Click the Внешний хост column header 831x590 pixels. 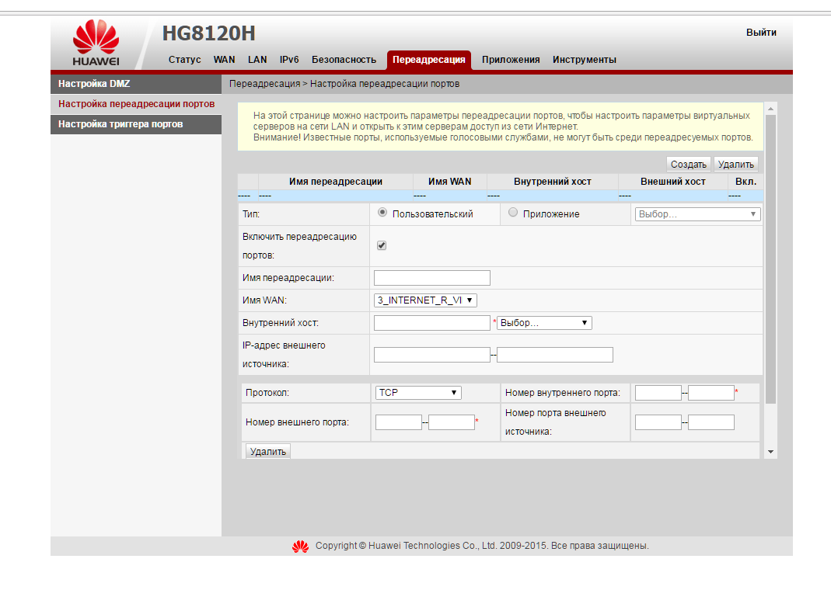coord(673,182)
